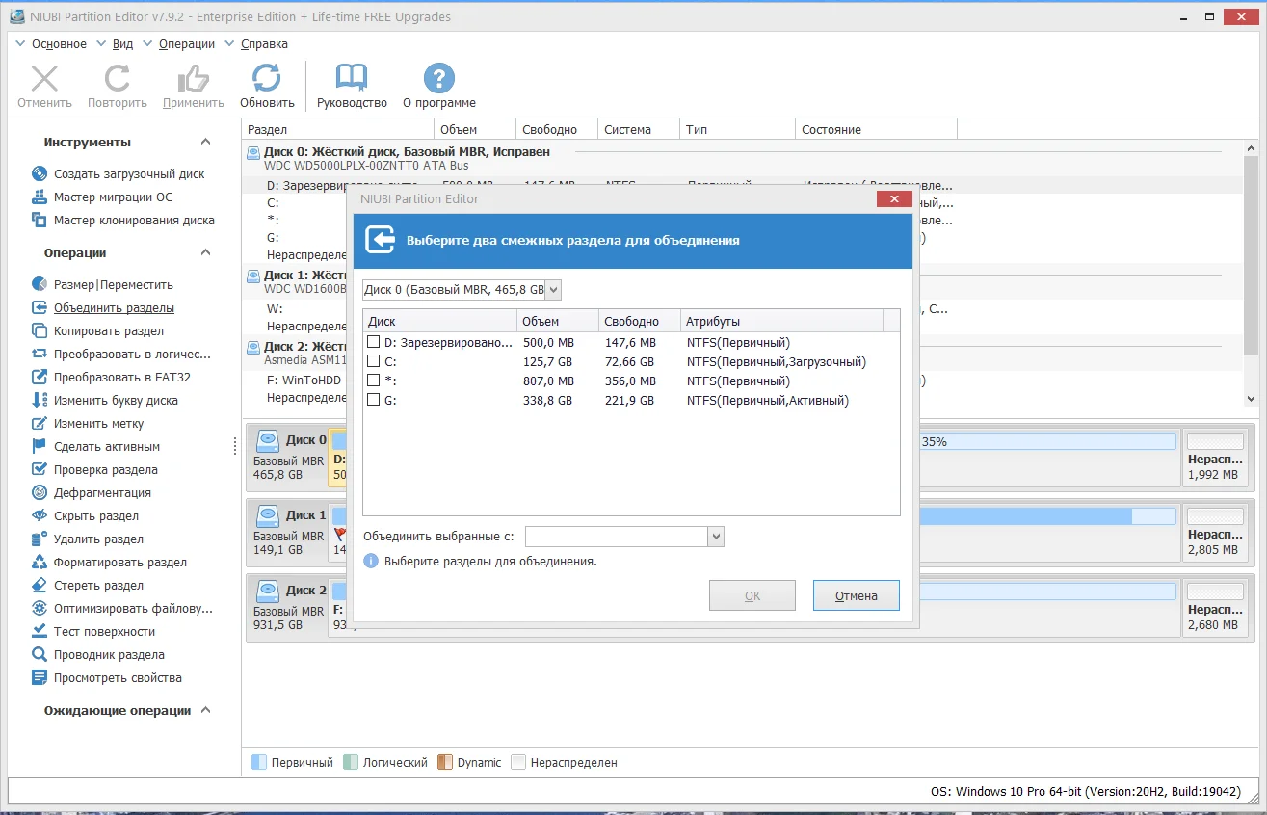Screen dimensions: 1267x815
Task: Open the Операции menu
Action: coord(187,44)
